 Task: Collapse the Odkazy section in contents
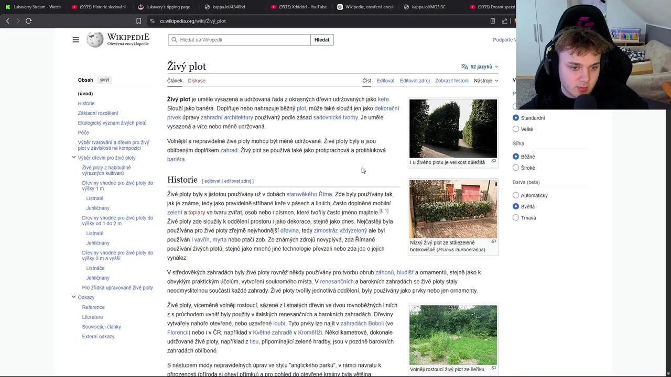[x=74, y=297]
